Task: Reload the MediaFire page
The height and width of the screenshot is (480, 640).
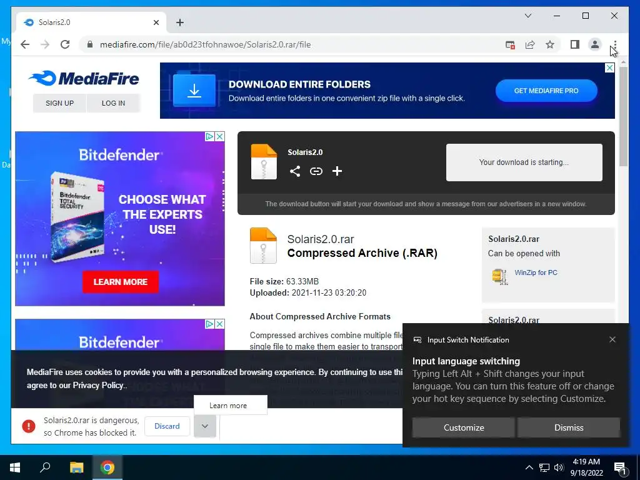Action: pyautogui.click(x=65, y=44)
